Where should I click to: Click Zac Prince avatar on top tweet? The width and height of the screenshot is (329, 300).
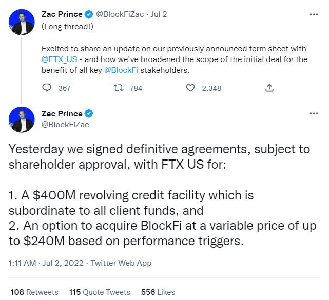click(x=22, y=22)
